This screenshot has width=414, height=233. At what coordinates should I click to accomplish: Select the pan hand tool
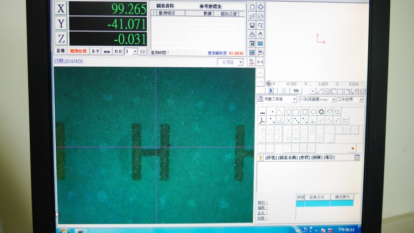coord(261,34)
